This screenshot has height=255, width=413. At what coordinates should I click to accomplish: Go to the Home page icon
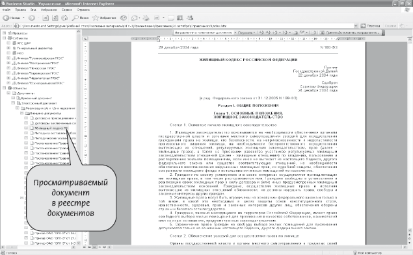coord(64,18)
